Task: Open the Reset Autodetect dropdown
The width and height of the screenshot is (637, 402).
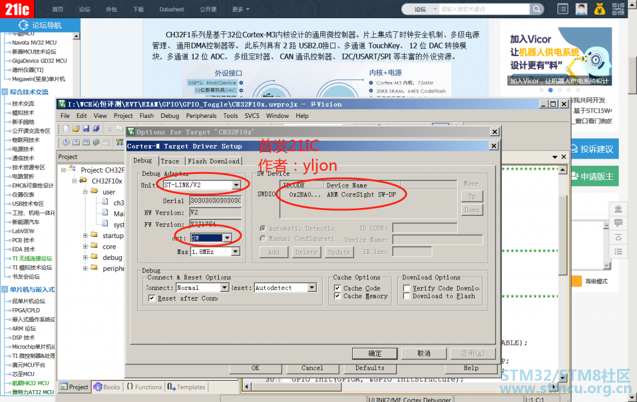Action: tap(312, 288)
